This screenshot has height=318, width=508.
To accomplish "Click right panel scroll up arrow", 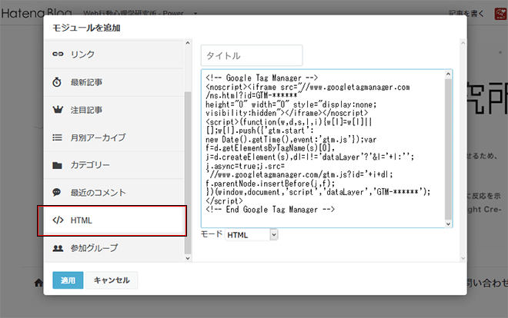I will tap(463, 43).
